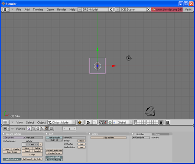Click the Center Cursor button
The image size is (195, 164).
(54, 153)
